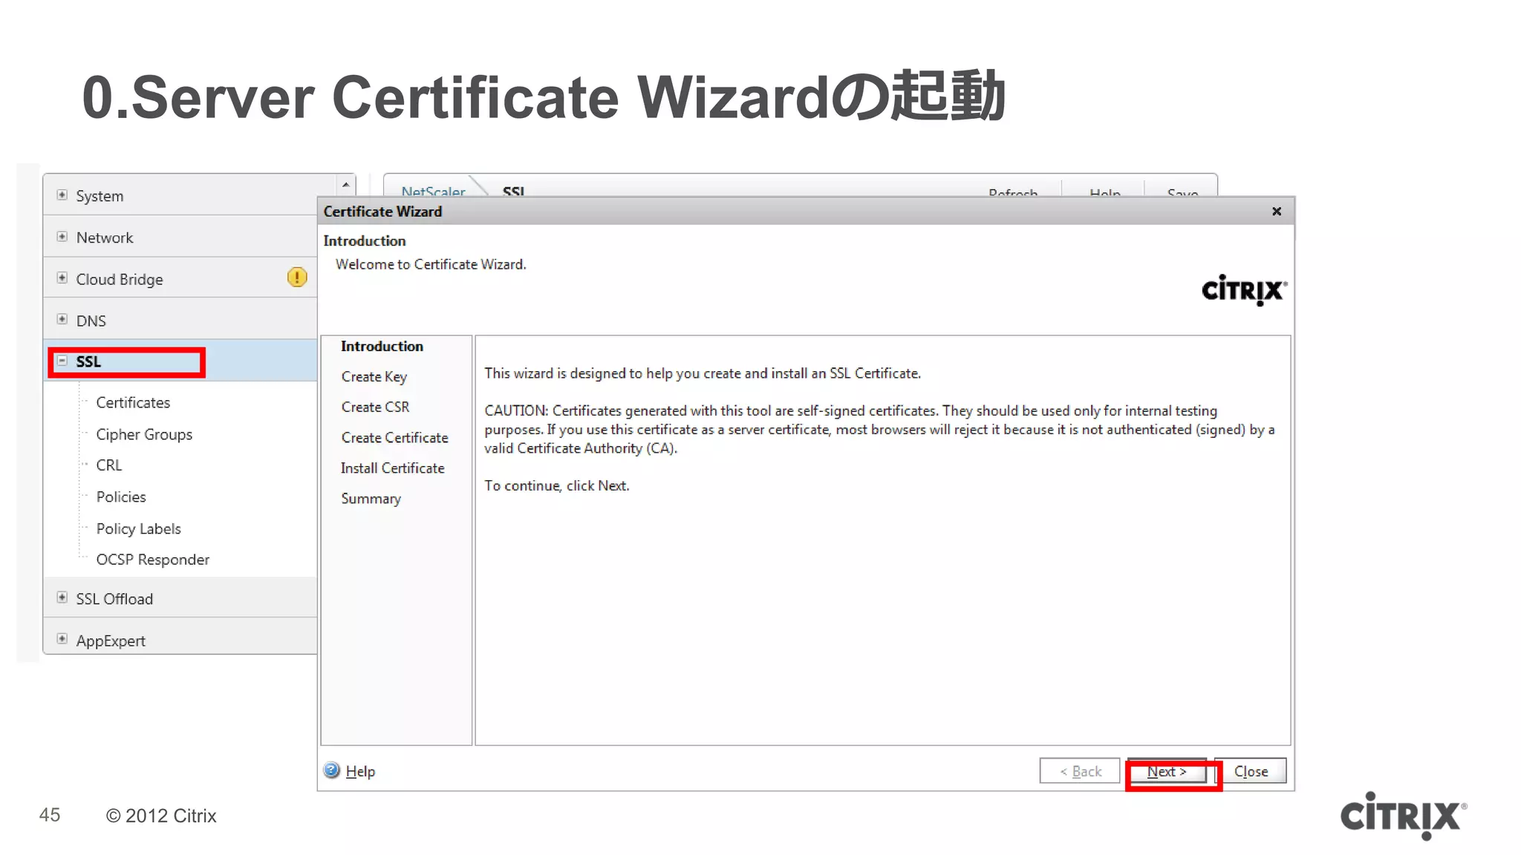This screenshot has height=855, width=1521.
Task: Select Create Key wizard step
Action: point(374,376)
